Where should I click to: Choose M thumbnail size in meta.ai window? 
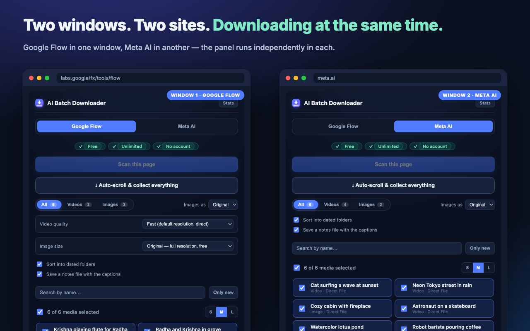coord(478,268)
